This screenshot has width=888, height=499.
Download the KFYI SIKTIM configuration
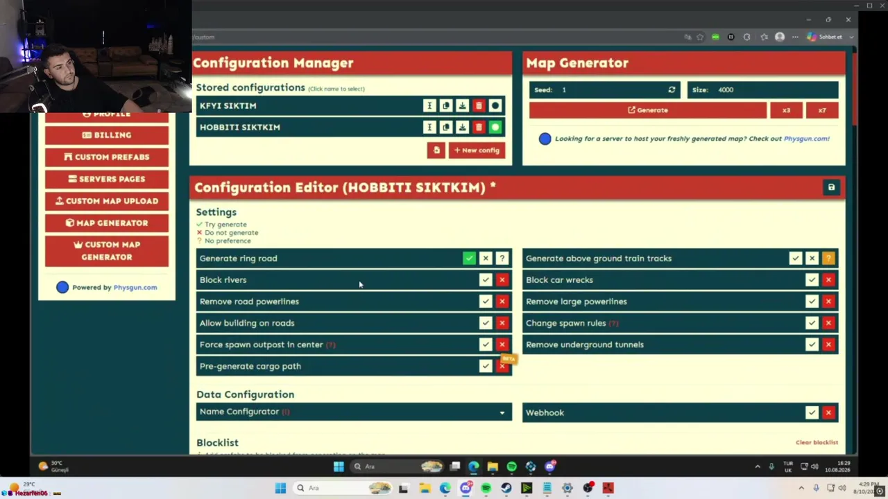click(462, 106)
